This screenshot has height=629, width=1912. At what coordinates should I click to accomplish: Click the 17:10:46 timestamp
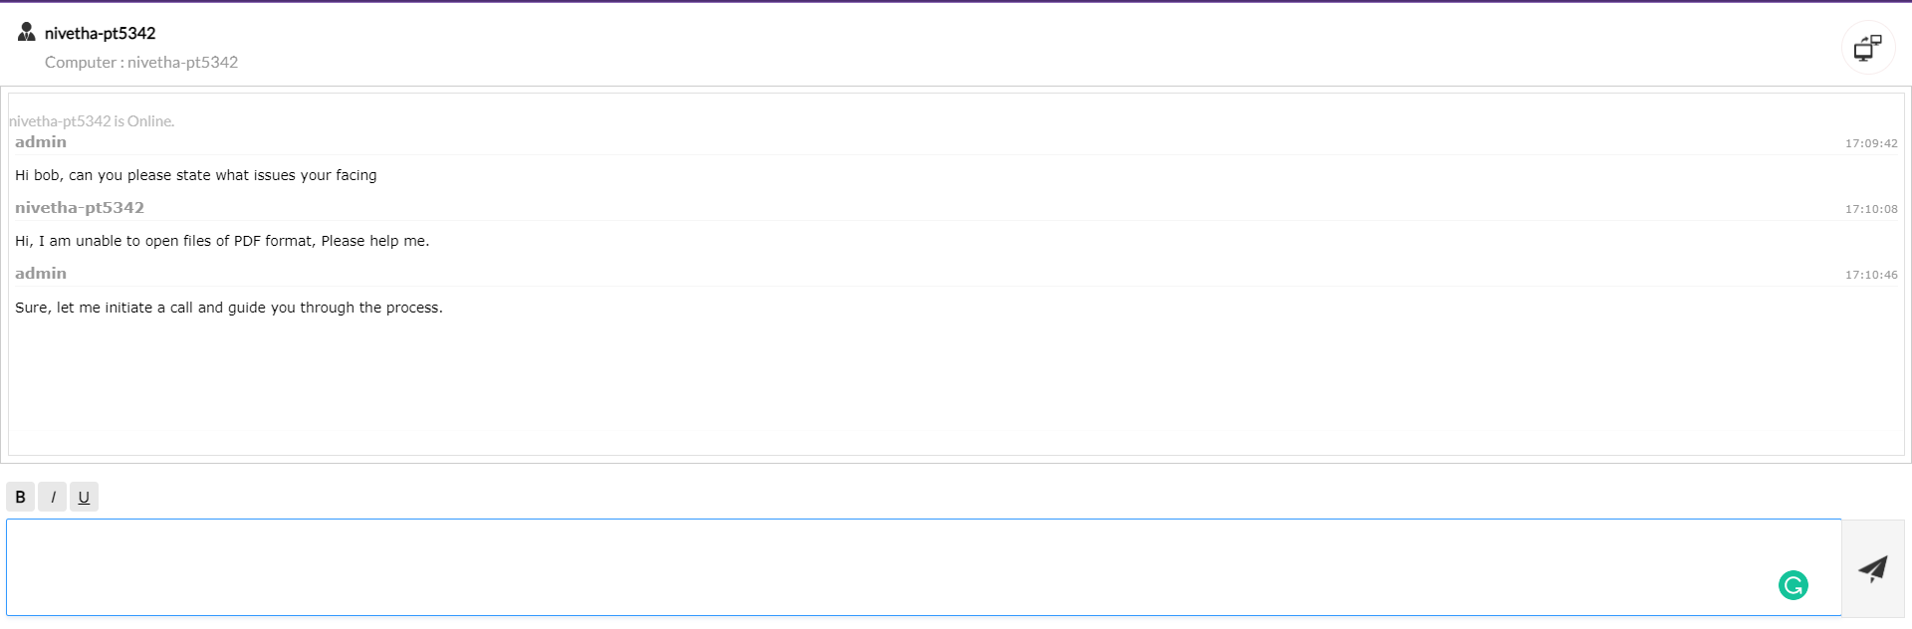1871,275
